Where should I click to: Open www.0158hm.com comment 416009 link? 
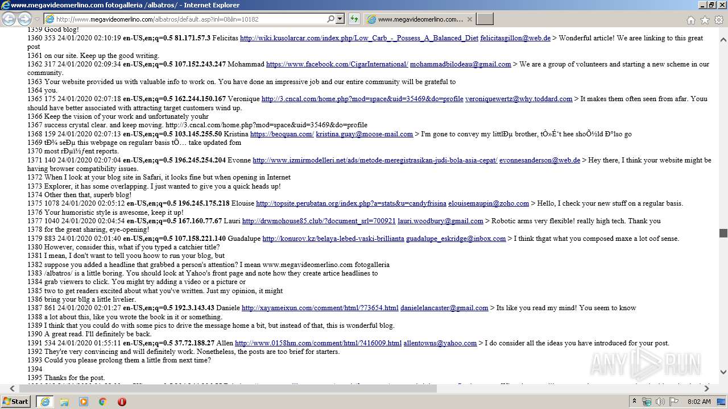click(318, 343)
